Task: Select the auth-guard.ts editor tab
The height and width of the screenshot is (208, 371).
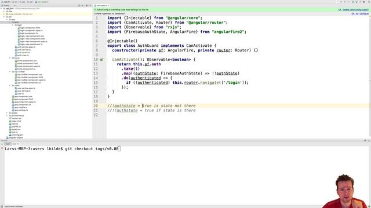Action: (101, 5)
